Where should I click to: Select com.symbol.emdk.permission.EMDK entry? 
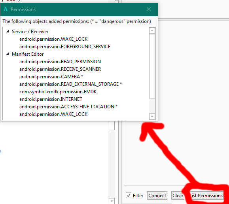click(58, 92)
